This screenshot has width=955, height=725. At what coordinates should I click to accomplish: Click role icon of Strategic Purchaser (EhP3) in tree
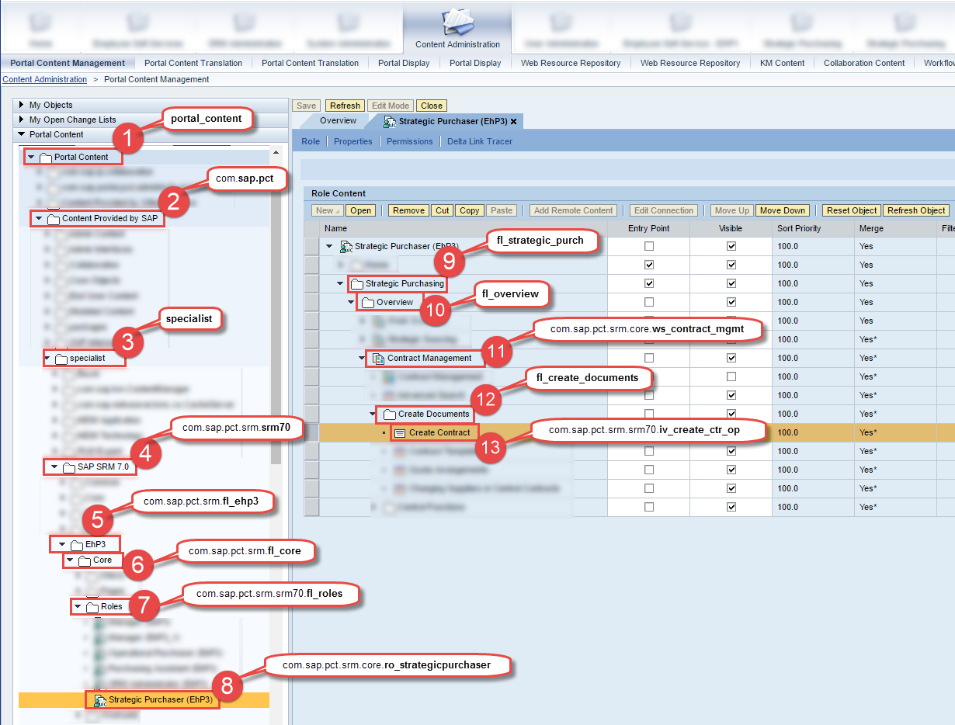coord(100,700)
